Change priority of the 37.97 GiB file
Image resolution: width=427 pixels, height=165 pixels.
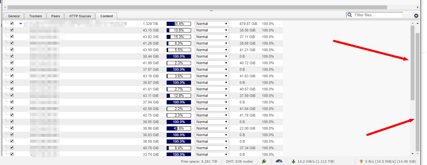(x=212, y=70)
